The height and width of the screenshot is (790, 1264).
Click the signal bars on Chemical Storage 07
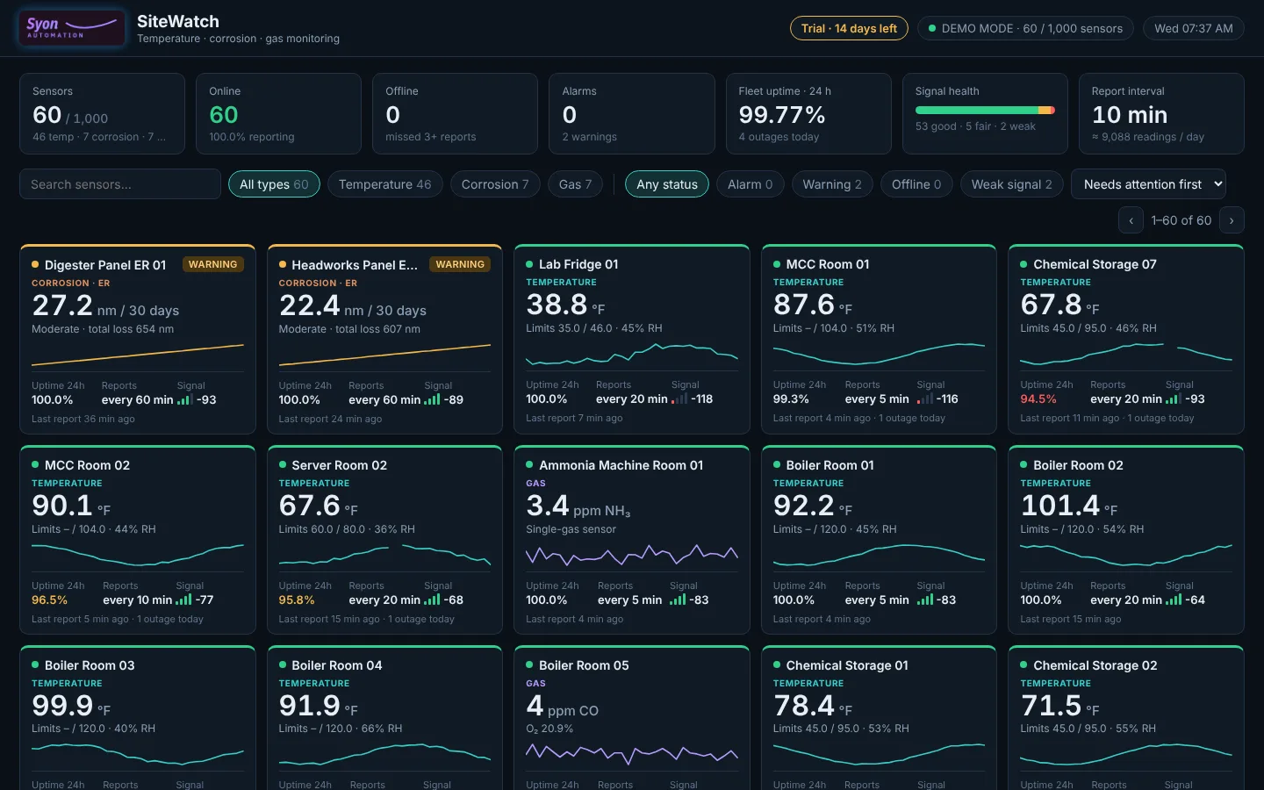click(1173, 399)
